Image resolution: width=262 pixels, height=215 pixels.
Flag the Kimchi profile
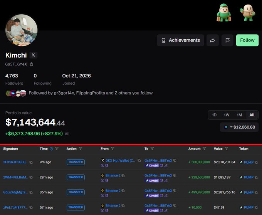(227, 40)
